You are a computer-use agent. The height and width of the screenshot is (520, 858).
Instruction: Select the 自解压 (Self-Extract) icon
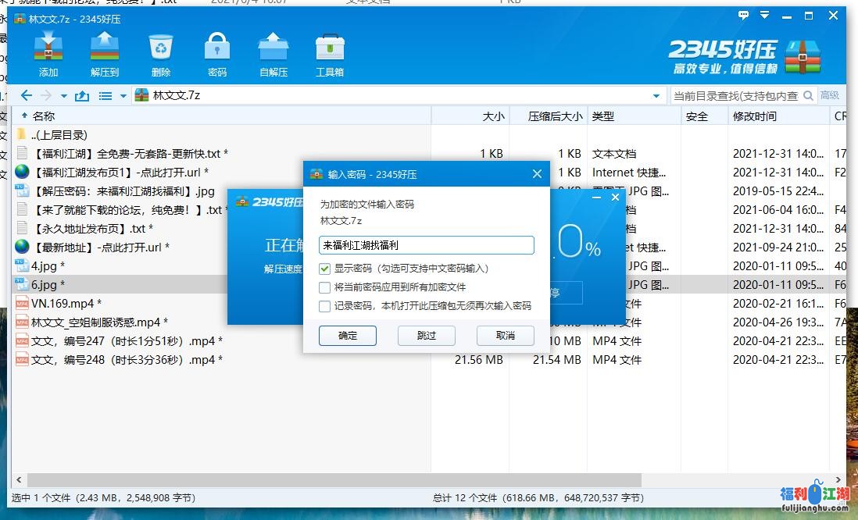(273, 53)
